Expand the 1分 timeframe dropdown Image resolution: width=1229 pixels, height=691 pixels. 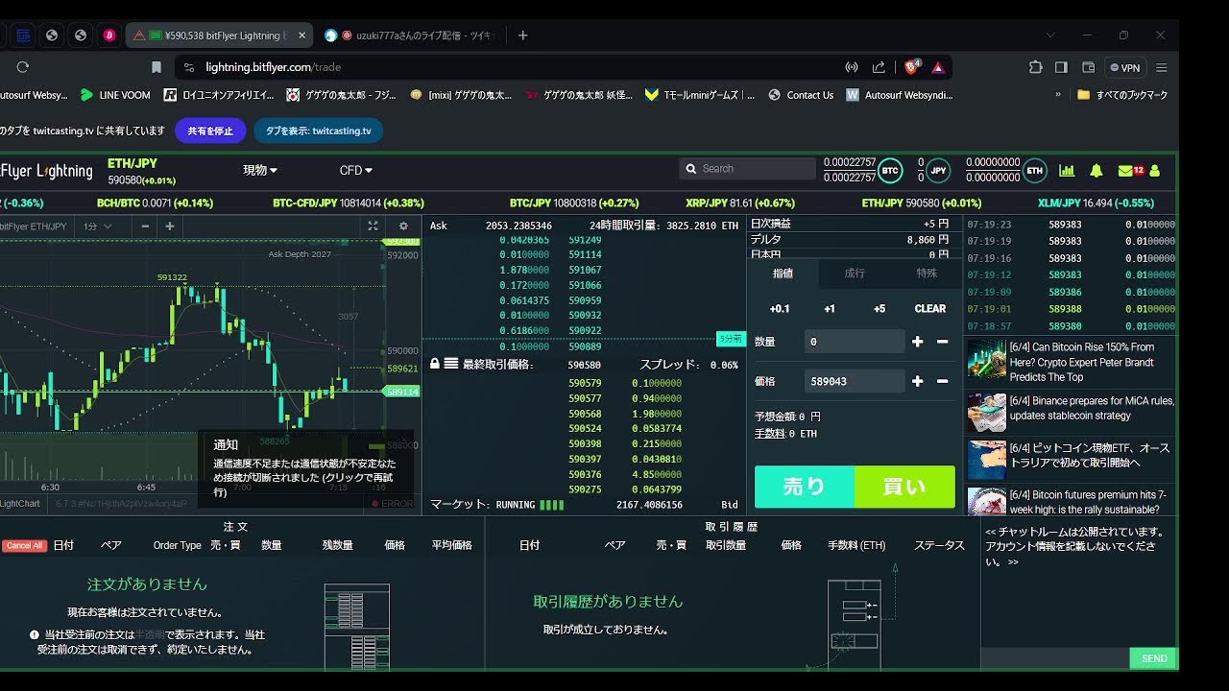click(x=98, y=226)
